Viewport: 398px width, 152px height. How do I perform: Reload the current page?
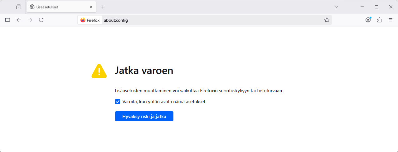point(41,20)
